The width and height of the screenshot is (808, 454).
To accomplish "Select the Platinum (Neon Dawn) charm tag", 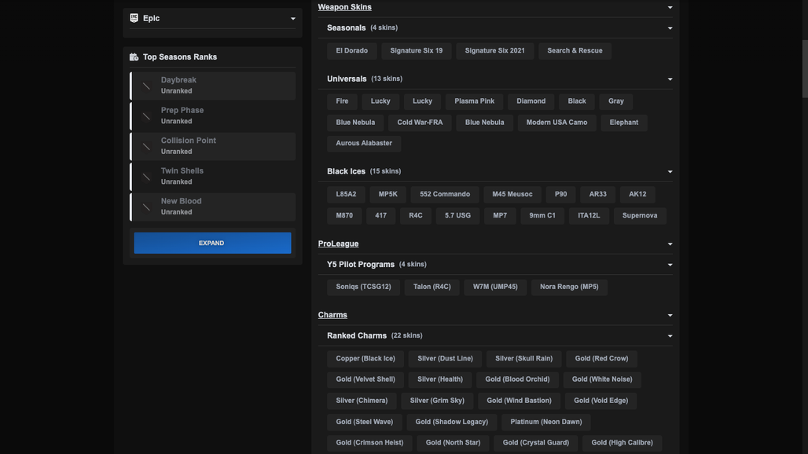I will (545, 422).
